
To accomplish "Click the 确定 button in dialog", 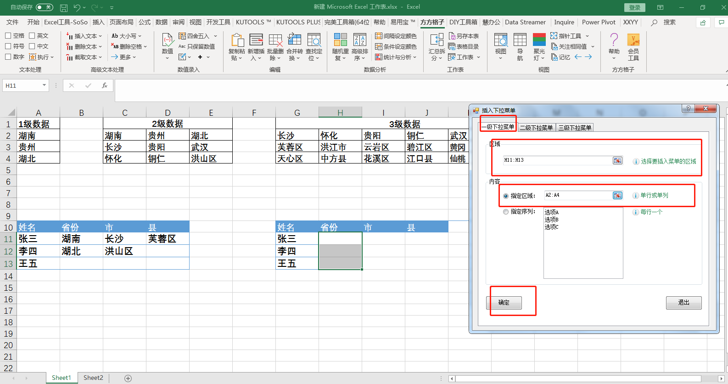I will pos(504,303).
